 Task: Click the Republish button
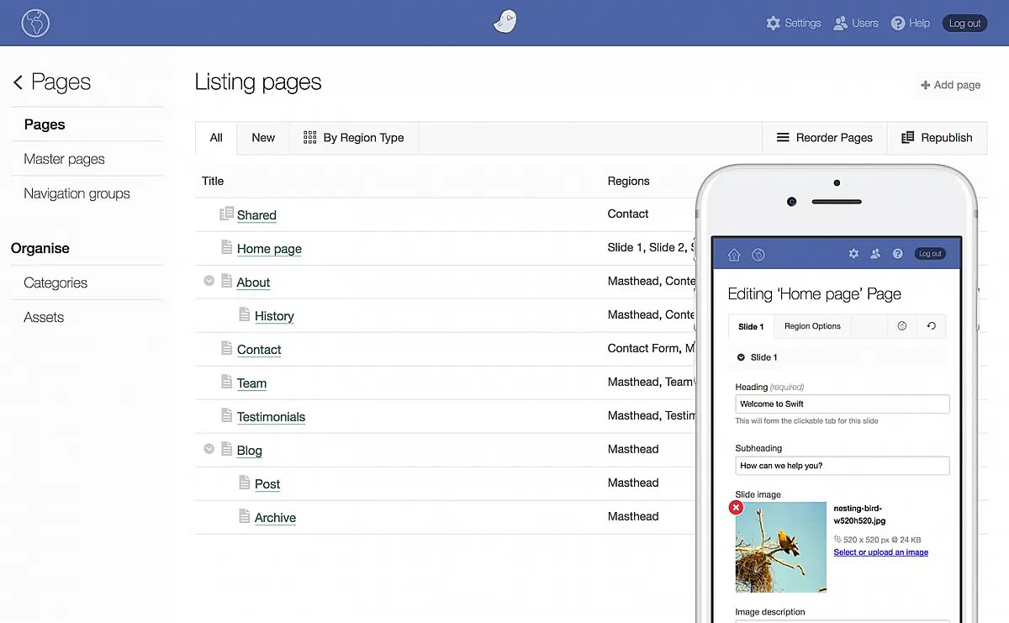[x=937, y=138]
